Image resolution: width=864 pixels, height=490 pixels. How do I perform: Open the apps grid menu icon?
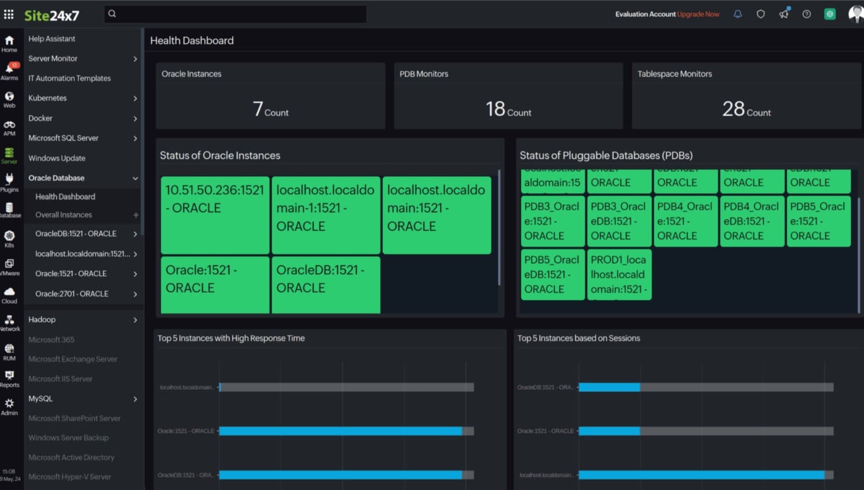[x=9, y=14]
